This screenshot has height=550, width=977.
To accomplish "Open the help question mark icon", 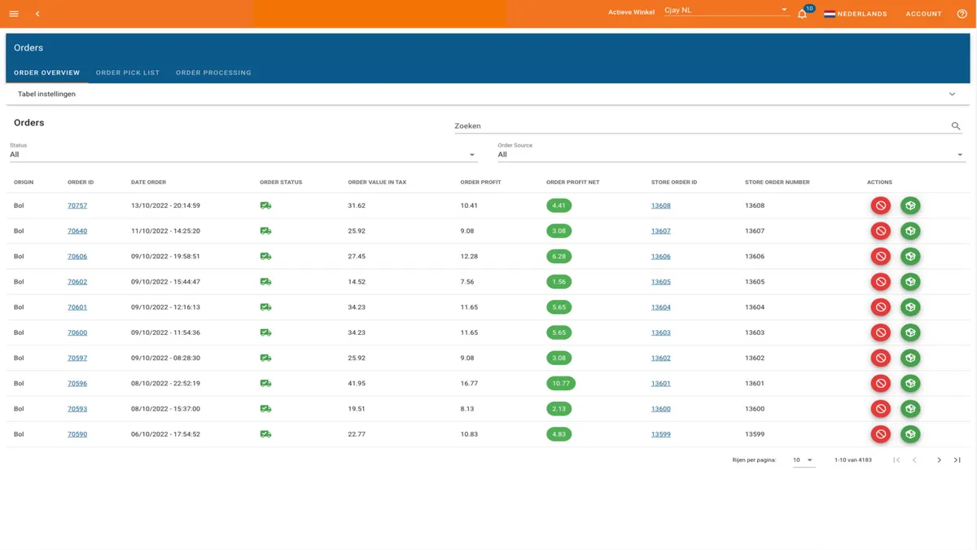I will [962, 14].
